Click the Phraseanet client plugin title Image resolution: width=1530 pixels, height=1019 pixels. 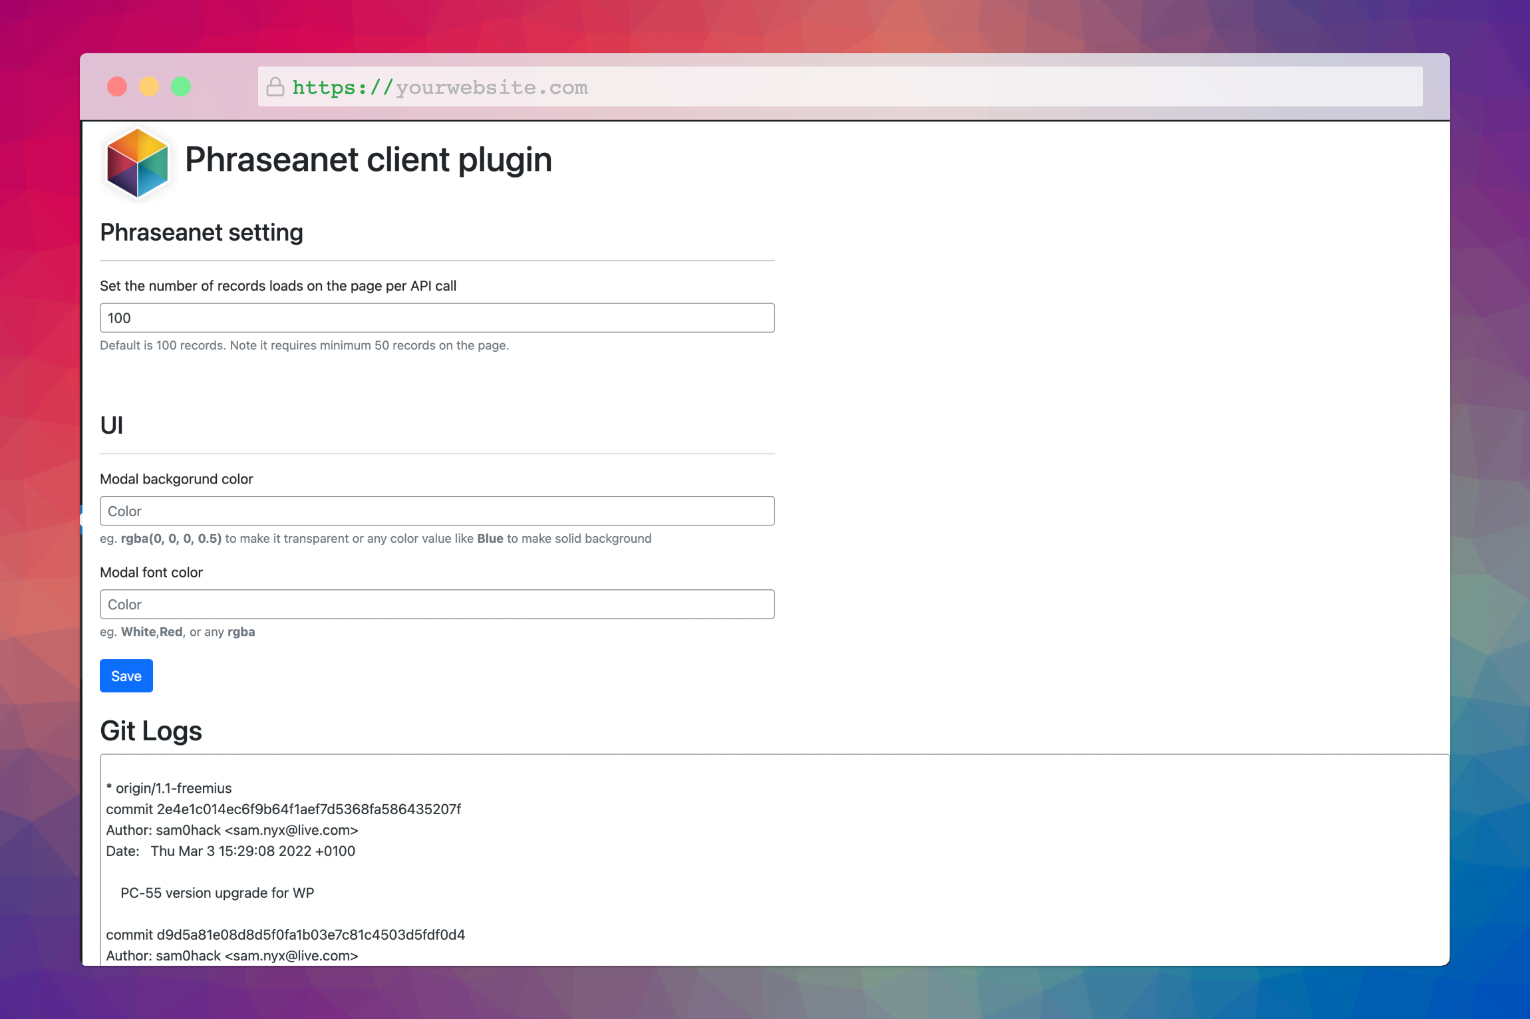coord(369,160)
